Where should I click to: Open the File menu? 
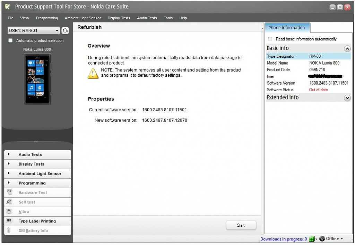coord(10,18)
